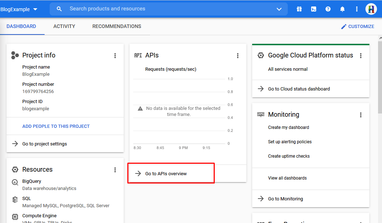Switch to the Recommendations tab

coord(117,26)
